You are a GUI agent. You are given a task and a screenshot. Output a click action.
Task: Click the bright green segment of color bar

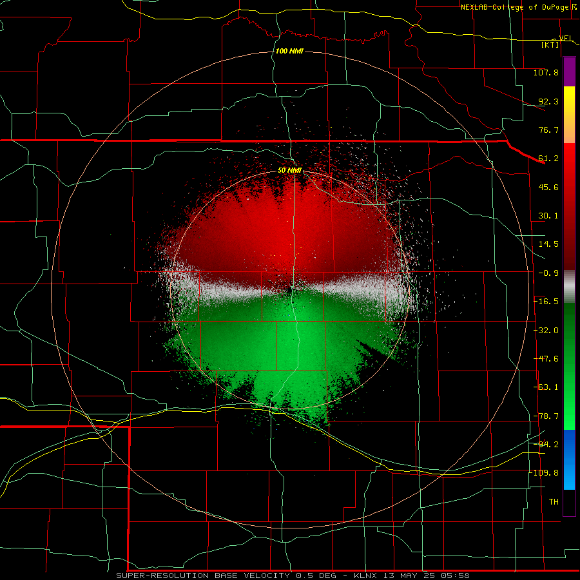[569, 407]
